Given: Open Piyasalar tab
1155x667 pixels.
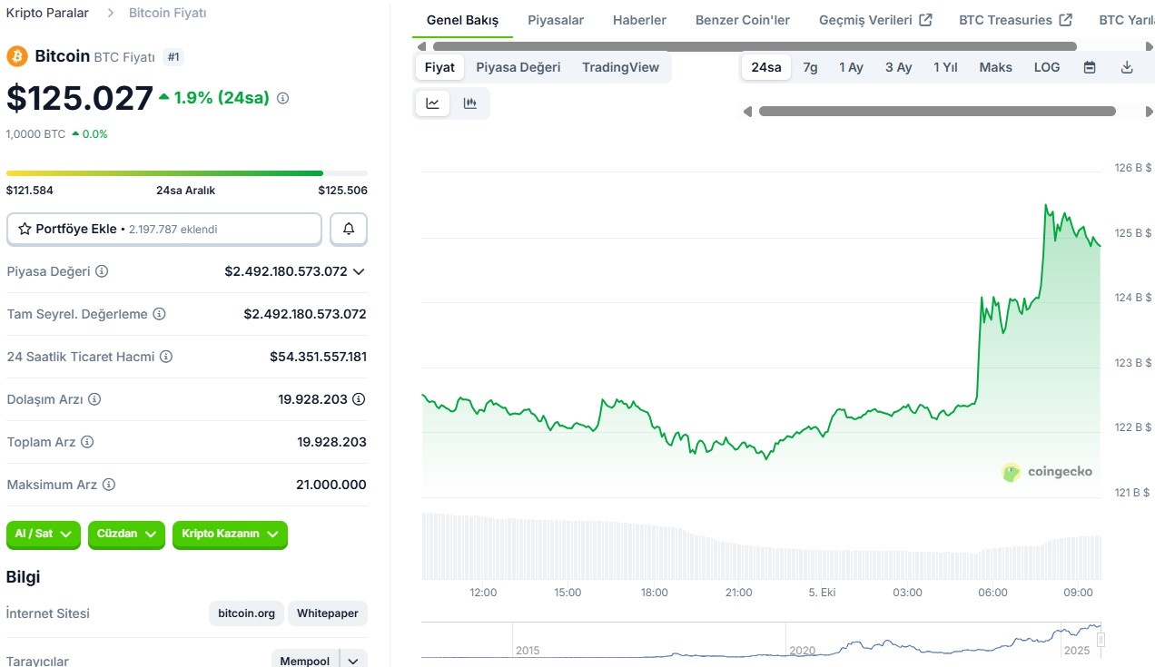Looking at the screenshot, I should [x=556, y=20].
